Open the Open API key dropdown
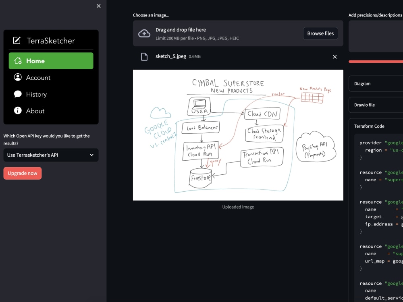 (51, 155)
